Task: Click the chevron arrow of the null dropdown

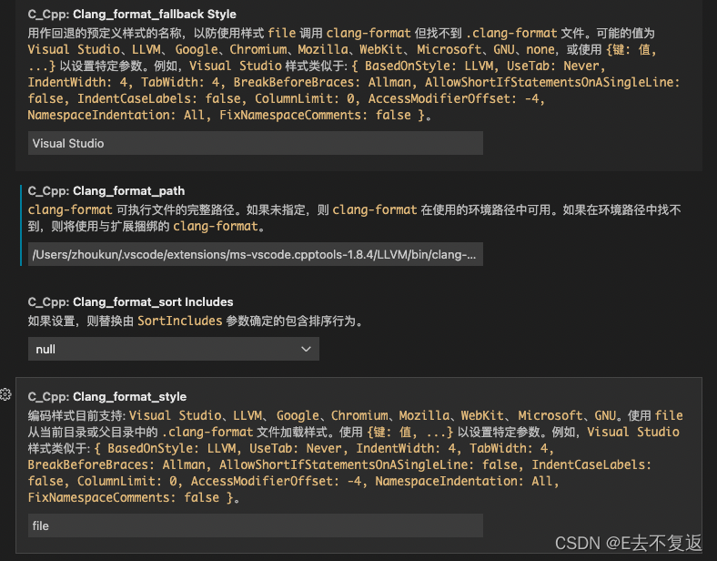Action: coord(306,349)
